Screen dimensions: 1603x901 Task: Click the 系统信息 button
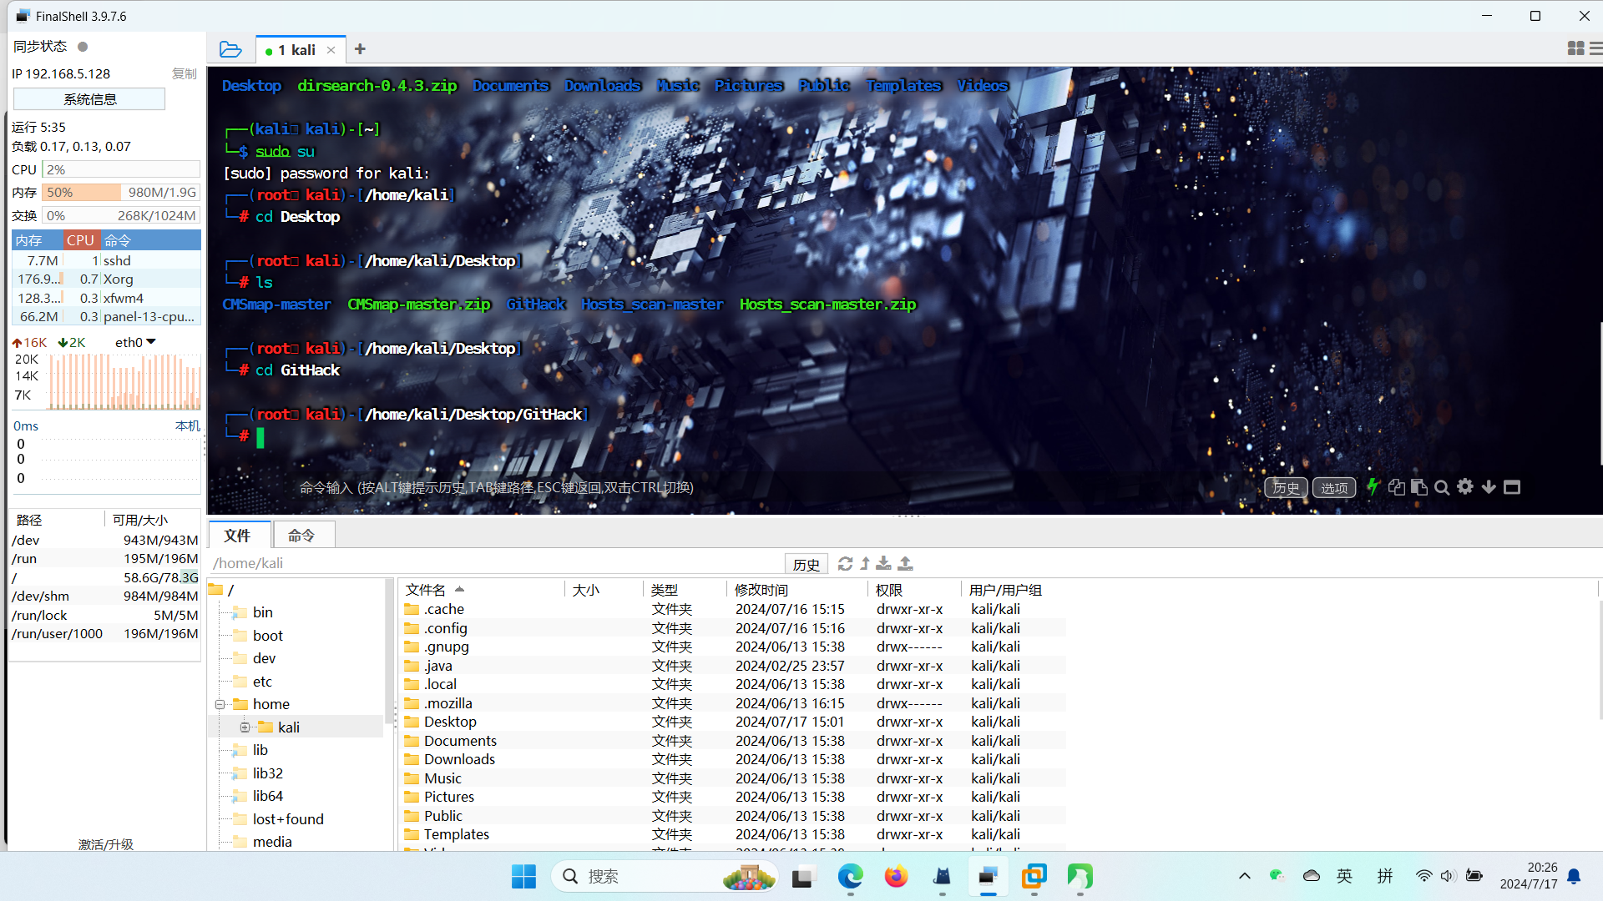click(89, 99)
